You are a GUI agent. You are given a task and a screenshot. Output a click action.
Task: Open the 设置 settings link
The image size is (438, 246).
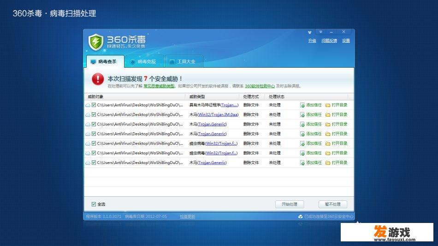click(x=346, y=41)
